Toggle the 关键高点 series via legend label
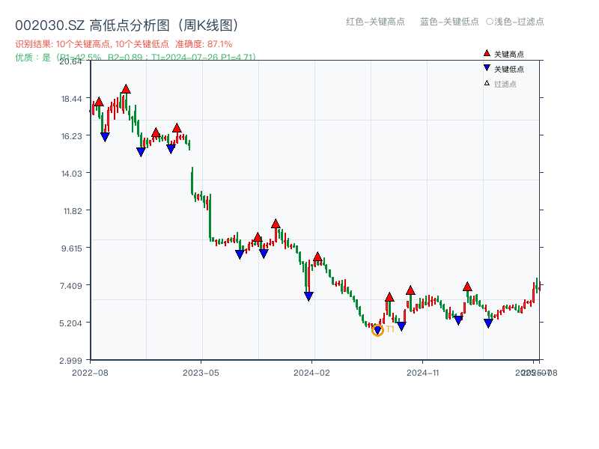Screen dimensions: 599x449 pyautogui.click(x=509, y=54)
